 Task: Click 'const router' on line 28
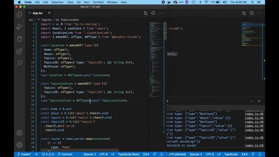click(51, 139)
